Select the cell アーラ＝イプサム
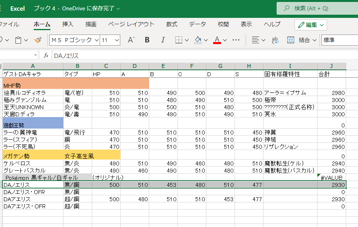This screenshot has height=227, width=358. (x=290, y=93)
